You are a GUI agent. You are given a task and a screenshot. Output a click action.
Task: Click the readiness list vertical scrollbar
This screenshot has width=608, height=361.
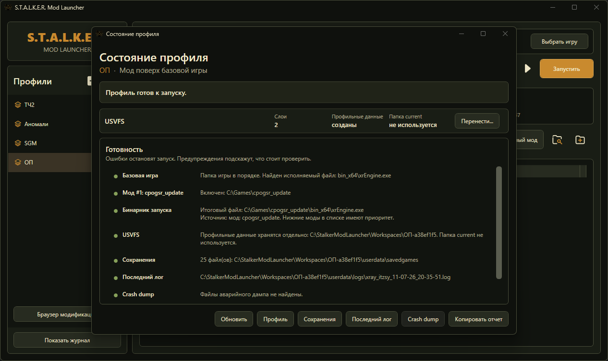coord(499,222)
